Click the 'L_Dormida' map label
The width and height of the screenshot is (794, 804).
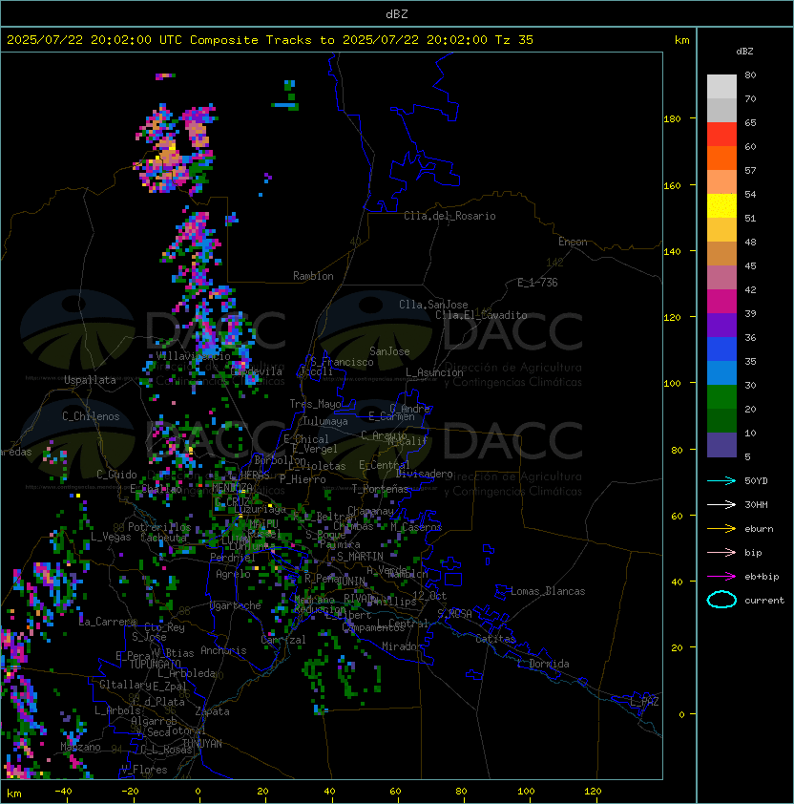543,664
